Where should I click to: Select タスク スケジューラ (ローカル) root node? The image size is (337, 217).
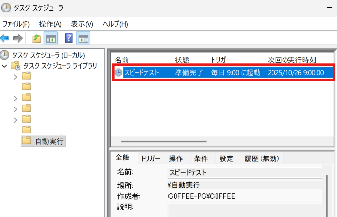coord(48,55)
